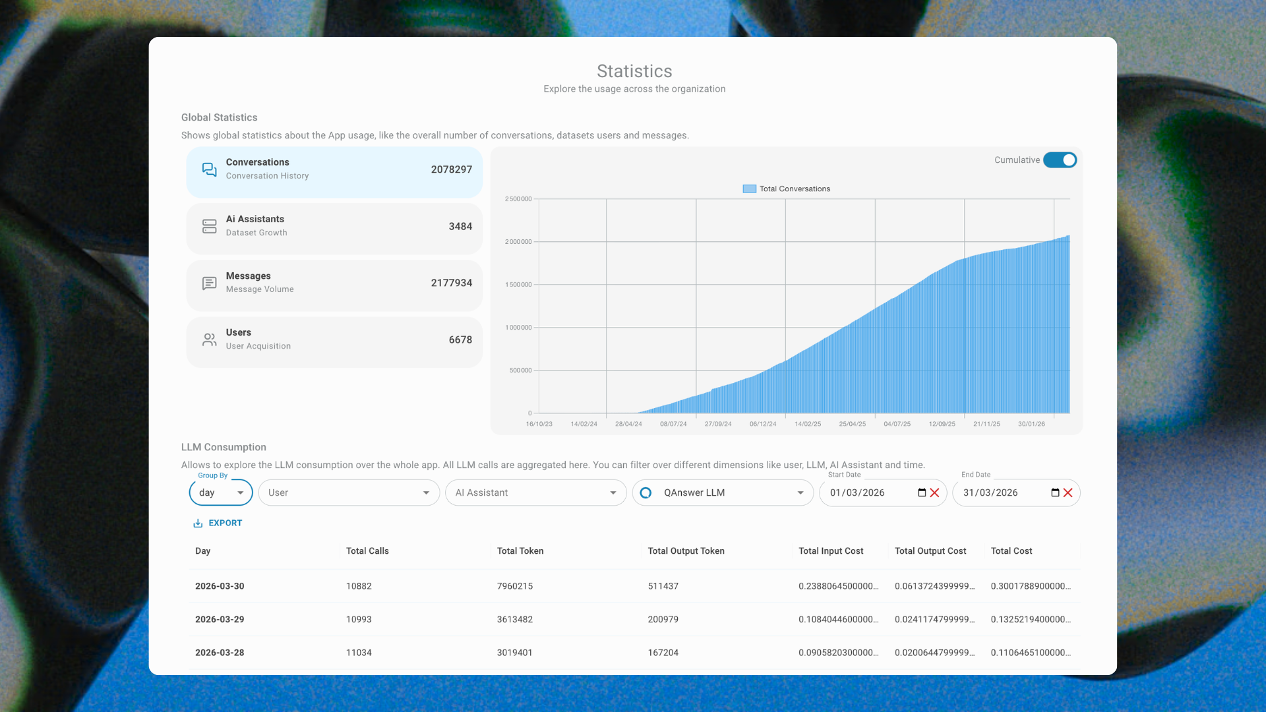Screen dimensions: 1266x712
Task: Click the Ai Assistants dataset icon
Action: 209,226
